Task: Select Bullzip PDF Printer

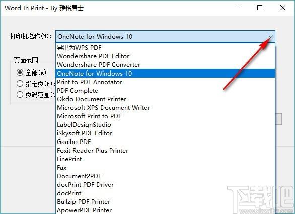Action: point(166,202)
